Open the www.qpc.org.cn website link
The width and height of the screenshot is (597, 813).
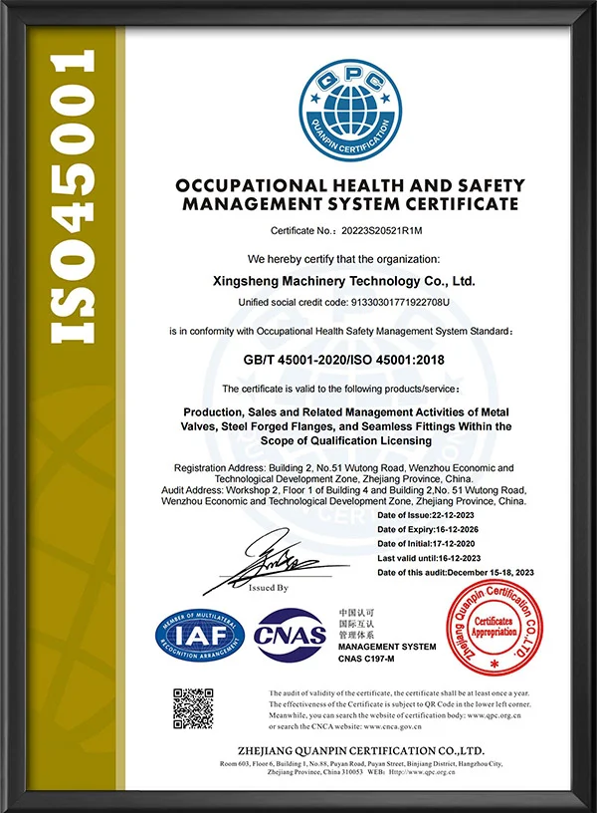click(497, 714)
